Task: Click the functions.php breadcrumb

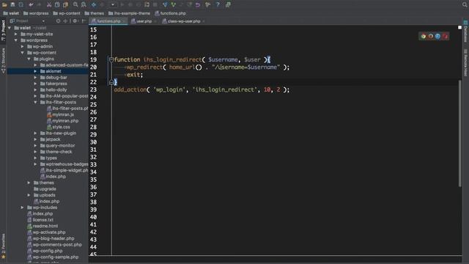Action: pyautogui.click(x=170, y=13)
